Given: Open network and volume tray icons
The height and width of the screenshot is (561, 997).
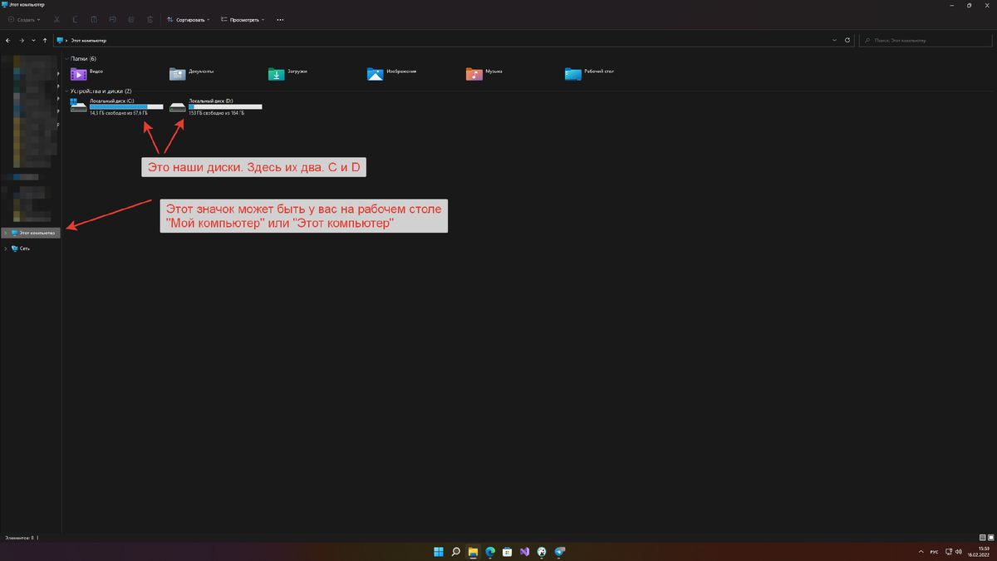Looking at the screenshot, I should pyautogui.click(x=954, y=552).
